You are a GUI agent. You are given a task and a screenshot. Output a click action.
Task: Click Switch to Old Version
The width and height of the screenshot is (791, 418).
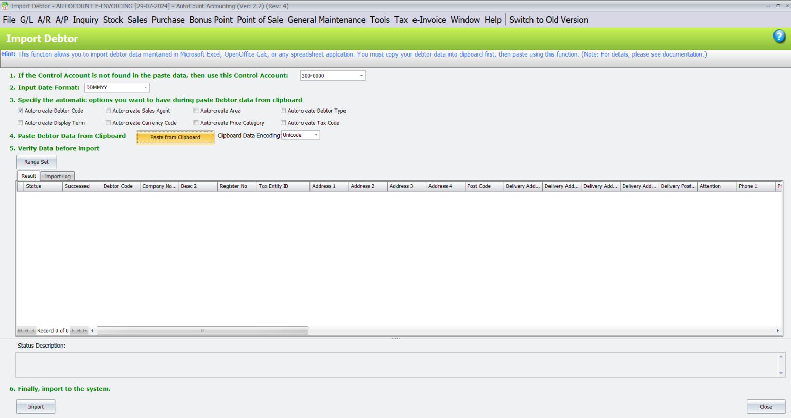click(x=548, y=20)
